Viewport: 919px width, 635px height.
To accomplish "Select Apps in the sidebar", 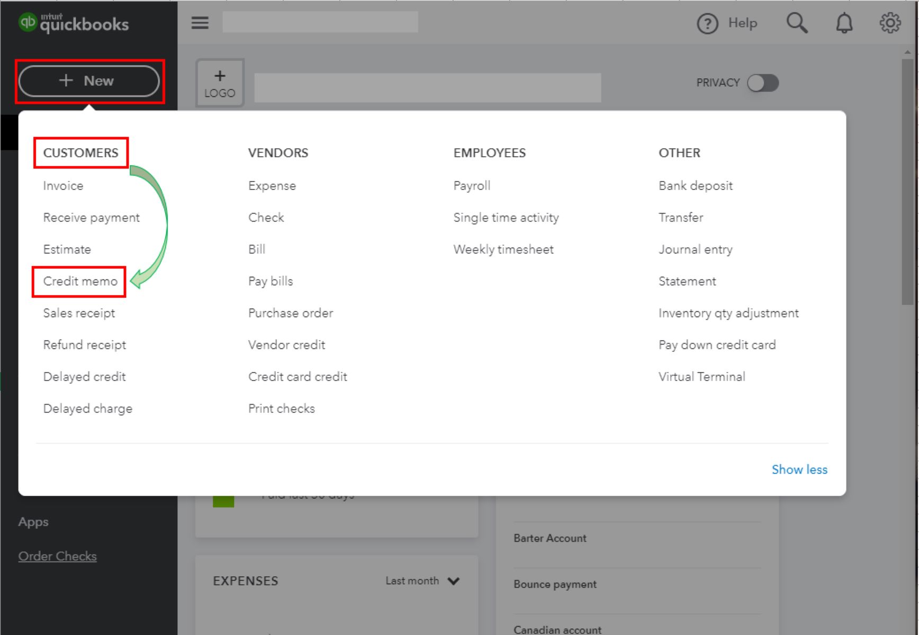I will (33, 522).
